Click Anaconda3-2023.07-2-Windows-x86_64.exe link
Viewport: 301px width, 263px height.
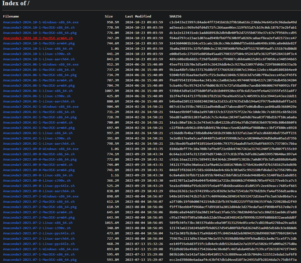41,196
